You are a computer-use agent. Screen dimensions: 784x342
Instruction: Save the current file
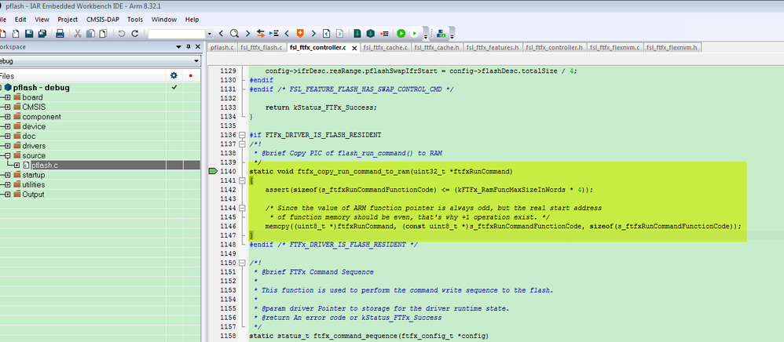pyautogui.click(x=29, y=34)
